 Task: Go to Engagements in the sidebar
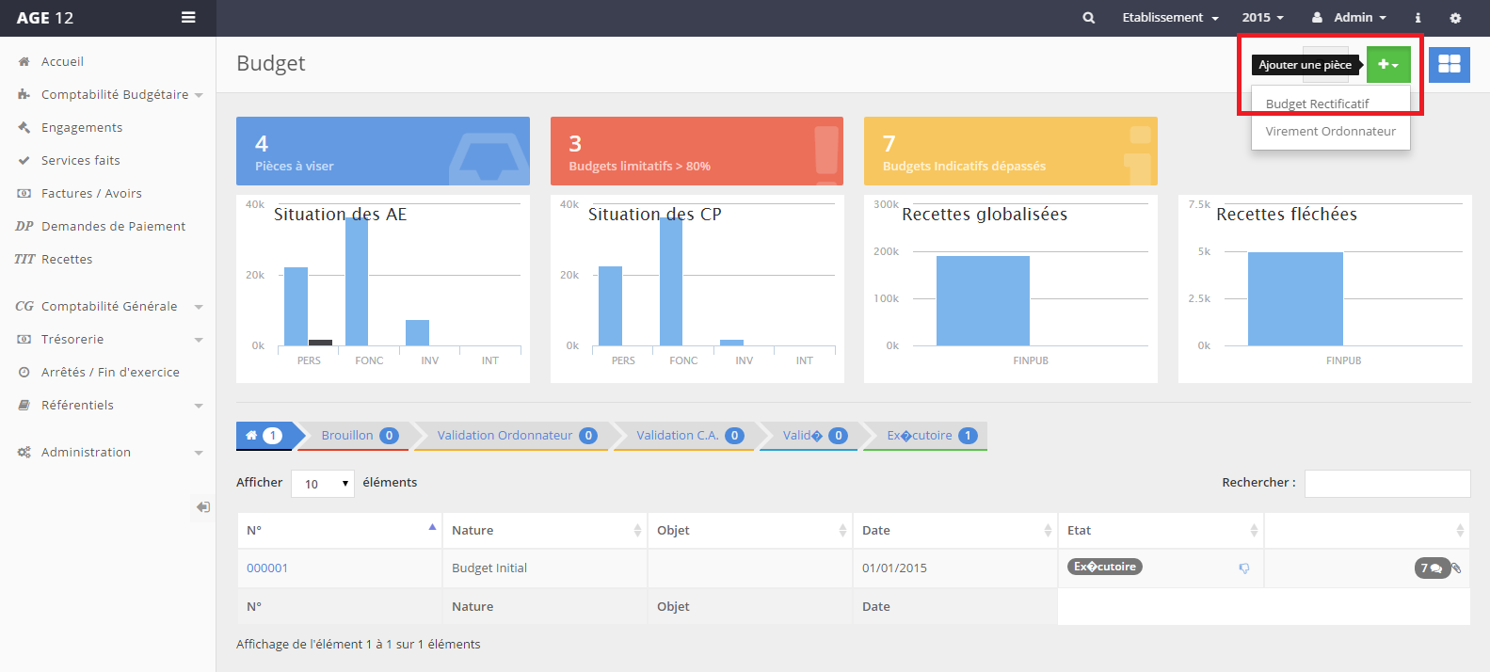point(82,127)
